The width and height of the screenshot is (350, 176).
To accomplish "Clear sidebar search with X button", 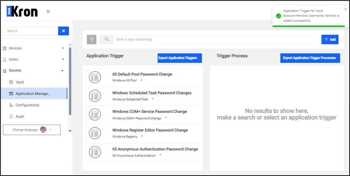I will click(x=63, y=31).
